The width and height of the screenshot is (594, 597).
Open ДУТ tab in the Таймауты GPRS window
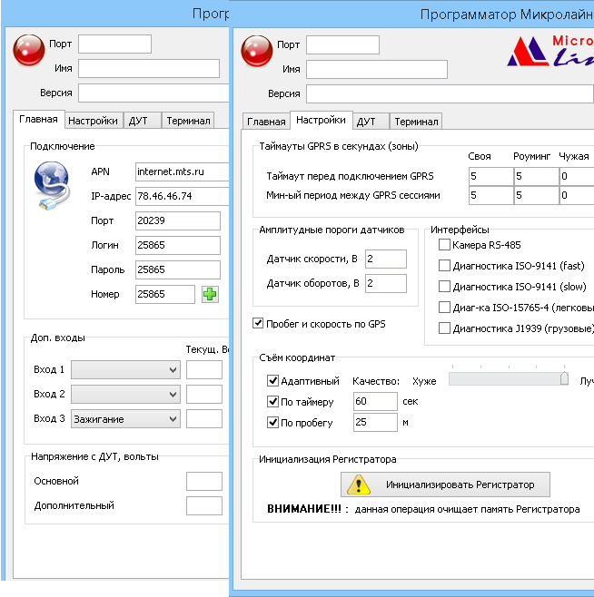[x=366, y=122]
